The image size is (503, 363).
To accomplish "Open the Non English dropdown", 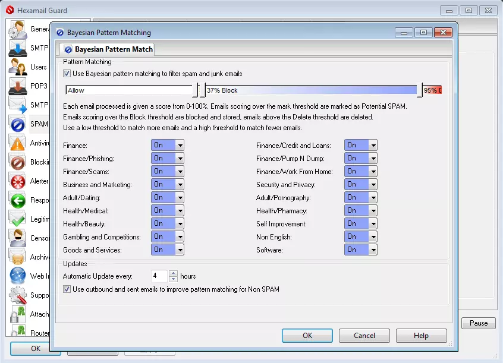I will (x=373, y=237).
